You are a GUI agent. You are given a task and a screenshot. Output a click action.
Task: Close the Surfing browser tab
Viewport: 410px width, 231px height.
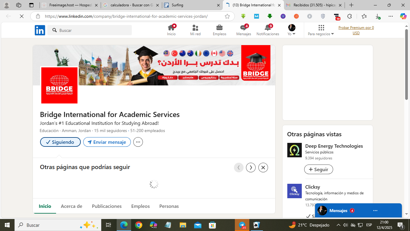(218, 5)
